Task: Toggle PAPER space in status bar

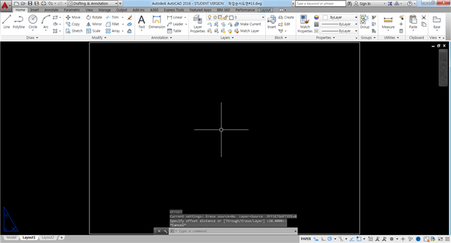Action: [306, 239]
